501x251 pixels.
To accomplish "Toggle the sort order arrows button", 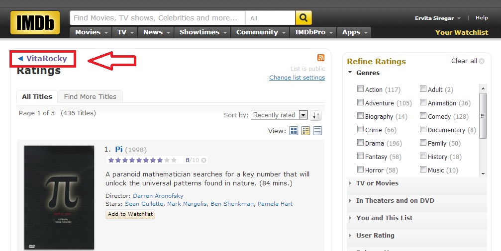I will click(x=316, y=115).
